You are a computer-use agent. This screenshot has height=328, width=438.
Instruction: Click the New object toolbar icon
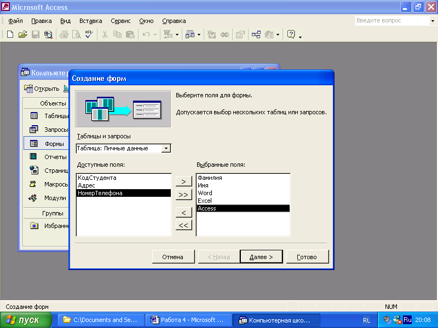pyautogui.click(x=269, y=34)
